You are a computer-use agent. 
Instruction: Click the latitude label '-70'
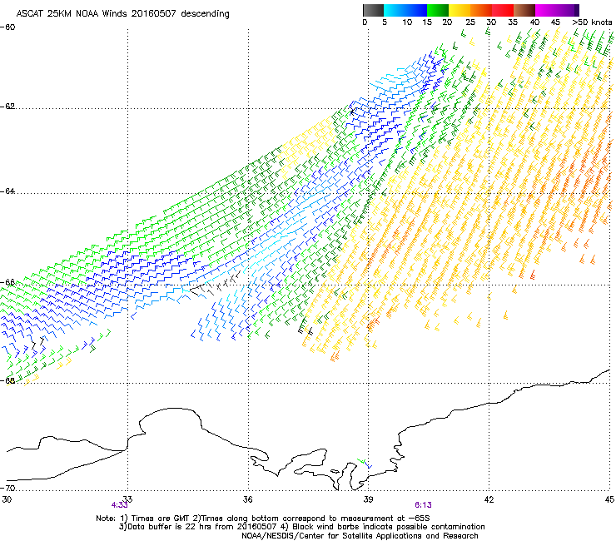8,488
